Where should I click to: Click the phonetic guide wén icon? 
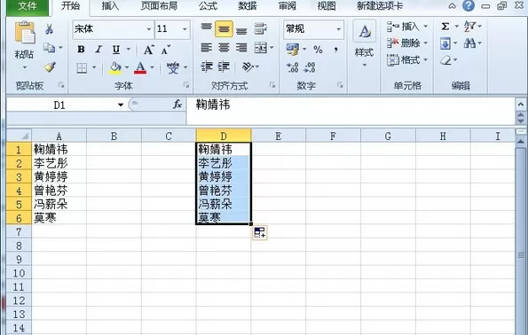pyautogui.click(x=173, y=67)
